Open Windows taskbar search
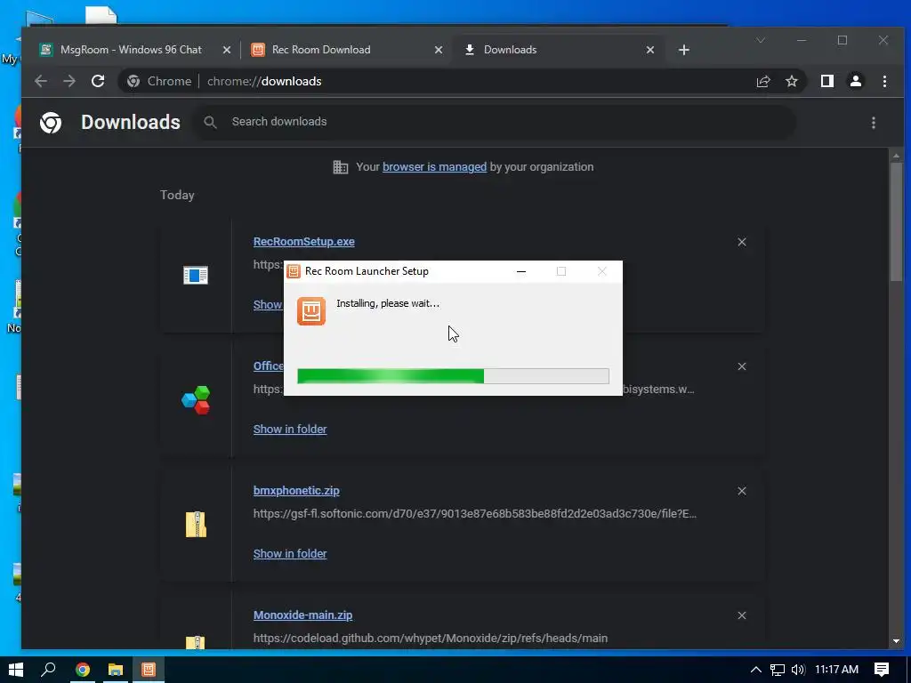The width and height of the screenshot is (911, 683). click(48, 670)
